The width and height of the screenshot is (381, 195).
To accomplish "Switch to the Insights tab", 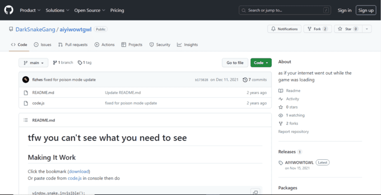I will [x=187, y=44].
